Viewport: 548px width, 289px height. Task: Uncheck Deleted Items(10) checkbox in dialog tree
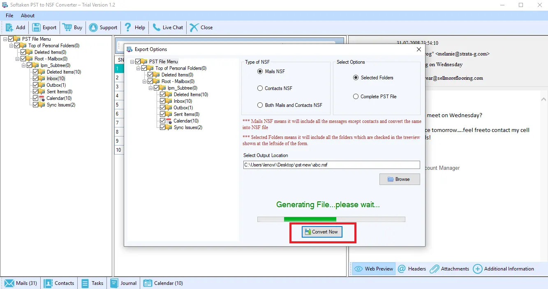[162, 95]
